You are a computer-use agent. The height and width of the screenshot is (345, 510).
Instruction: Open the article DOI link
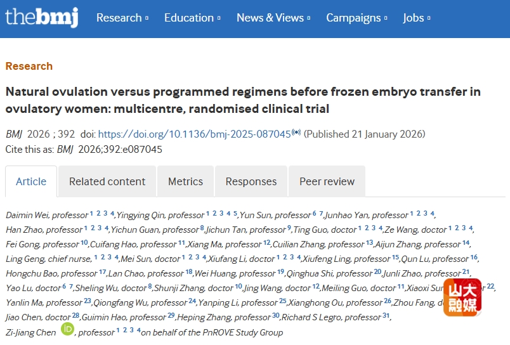pos(194,134)
